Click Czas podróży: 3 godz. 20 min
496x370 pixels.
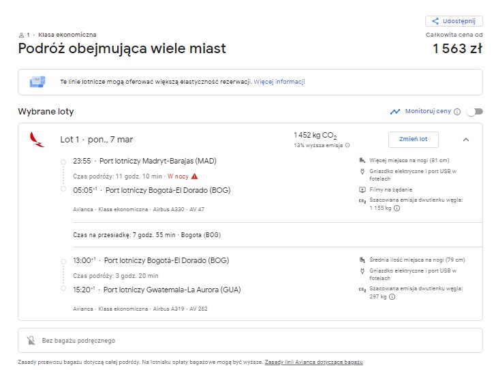[115, 276]
